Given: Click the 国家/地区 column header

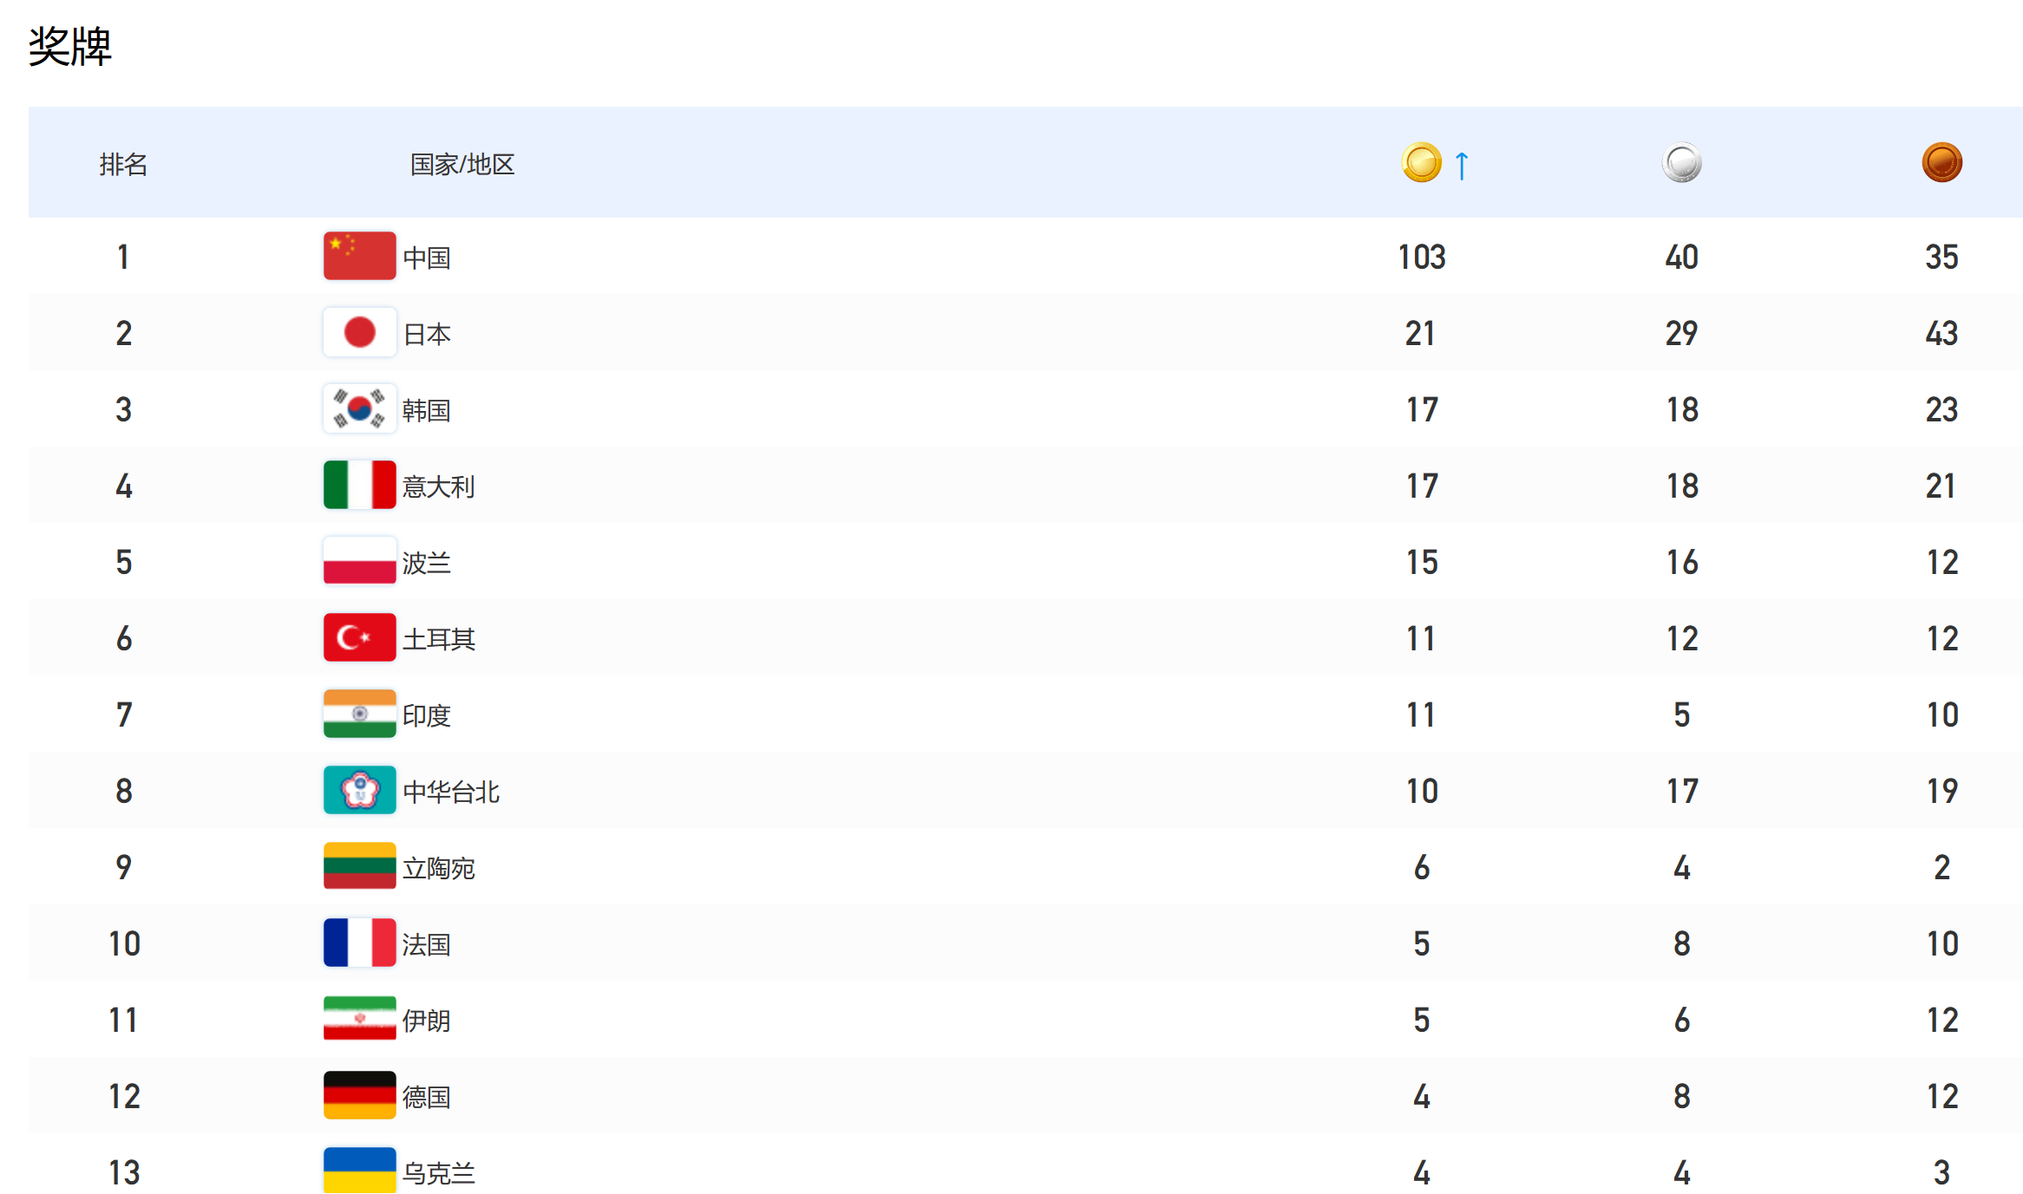Looking at the screenshot, I should pyautogui.click(x=462, y=164).
